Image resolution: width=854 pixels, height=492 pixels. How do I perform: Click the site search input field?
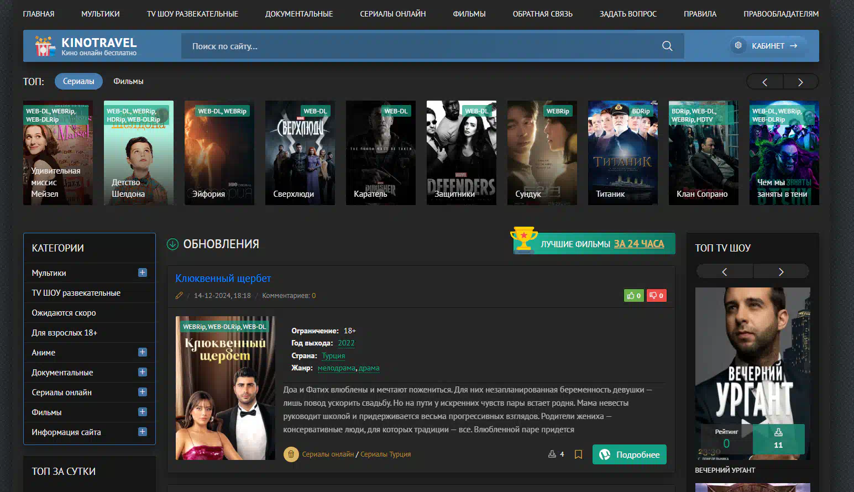(x=420, y=46)
